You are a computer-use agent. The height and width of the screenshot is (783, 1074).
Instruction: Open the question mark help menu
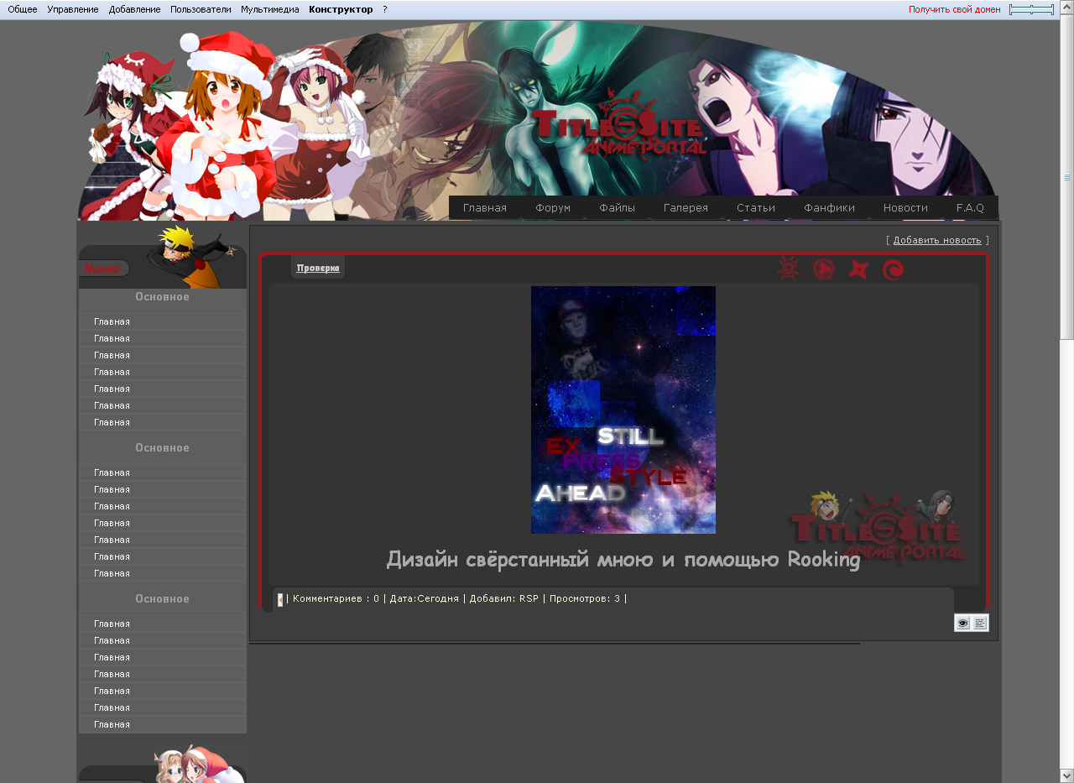(385, 9)
